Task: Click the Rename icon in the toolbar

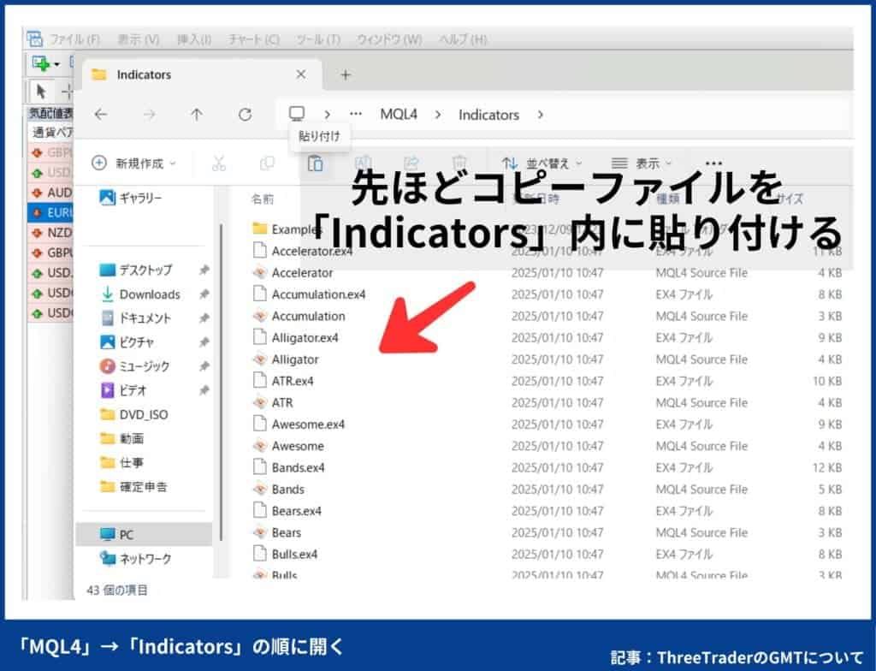Action: coord(364,163)
